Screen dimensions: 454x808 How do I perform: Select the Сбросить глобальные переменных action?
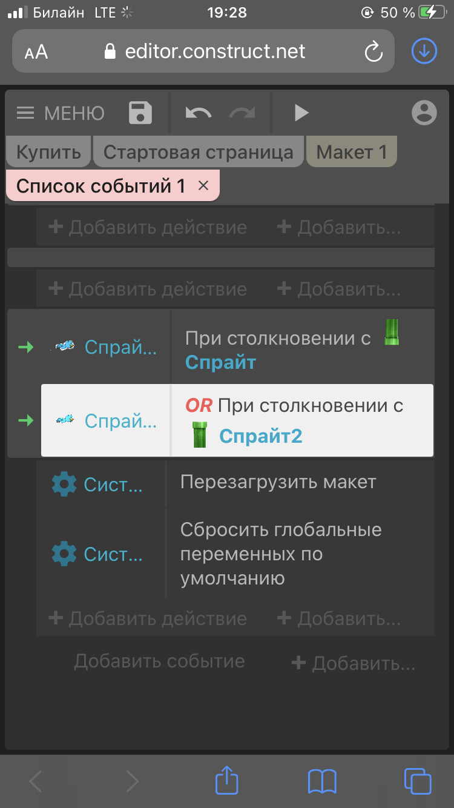pyautogui.click(x=281, y=554)
